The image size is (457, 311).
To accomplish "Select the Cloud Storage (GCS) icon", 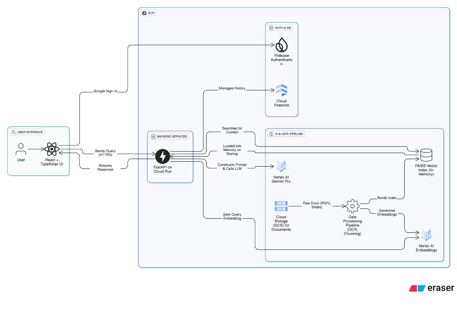I will pyautogui.click(x=281, y=206).
